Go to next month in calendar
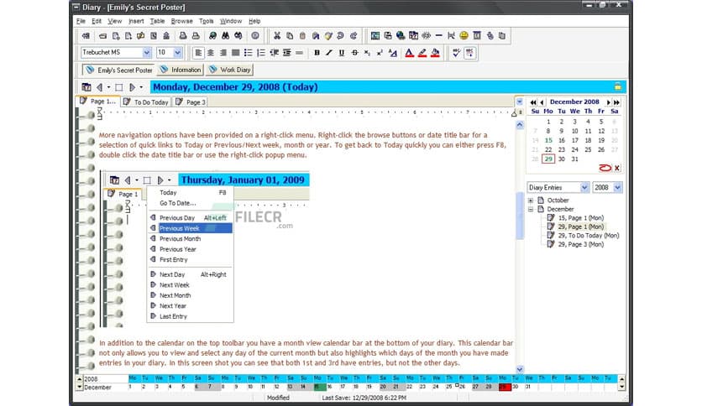702x406 pixels. [x=608, y=102]
